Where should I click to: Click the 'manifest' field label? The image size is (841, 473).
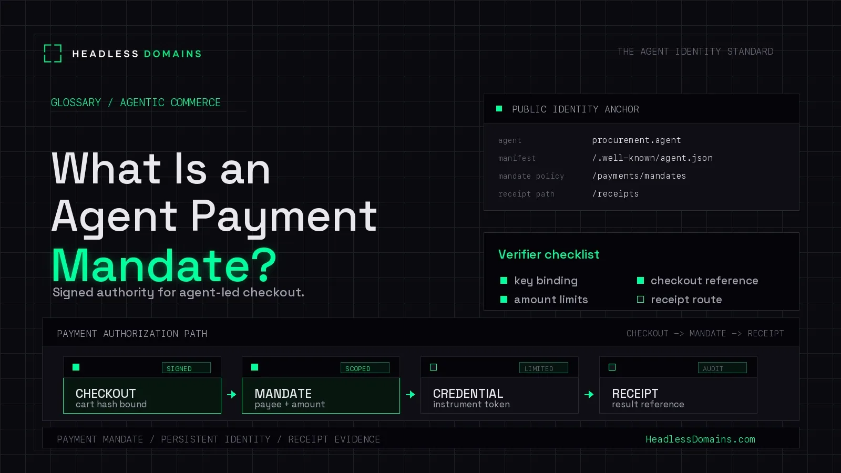pos(517,158)
